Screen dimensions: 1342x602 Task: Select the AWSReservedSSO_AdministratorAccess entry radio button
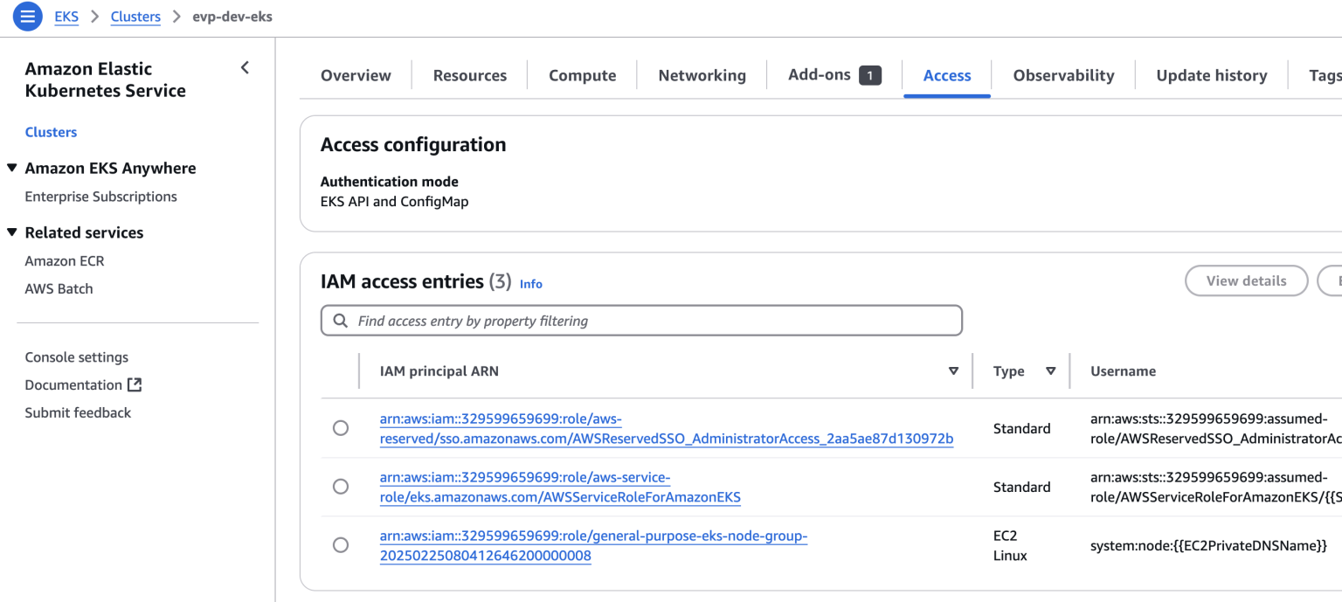point(341,428)
